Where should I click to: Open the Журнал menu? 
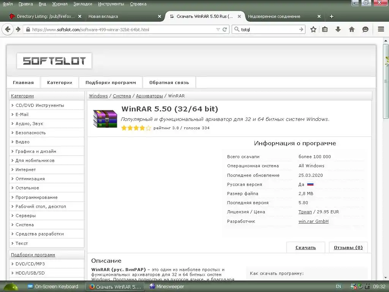coord(60,4)
